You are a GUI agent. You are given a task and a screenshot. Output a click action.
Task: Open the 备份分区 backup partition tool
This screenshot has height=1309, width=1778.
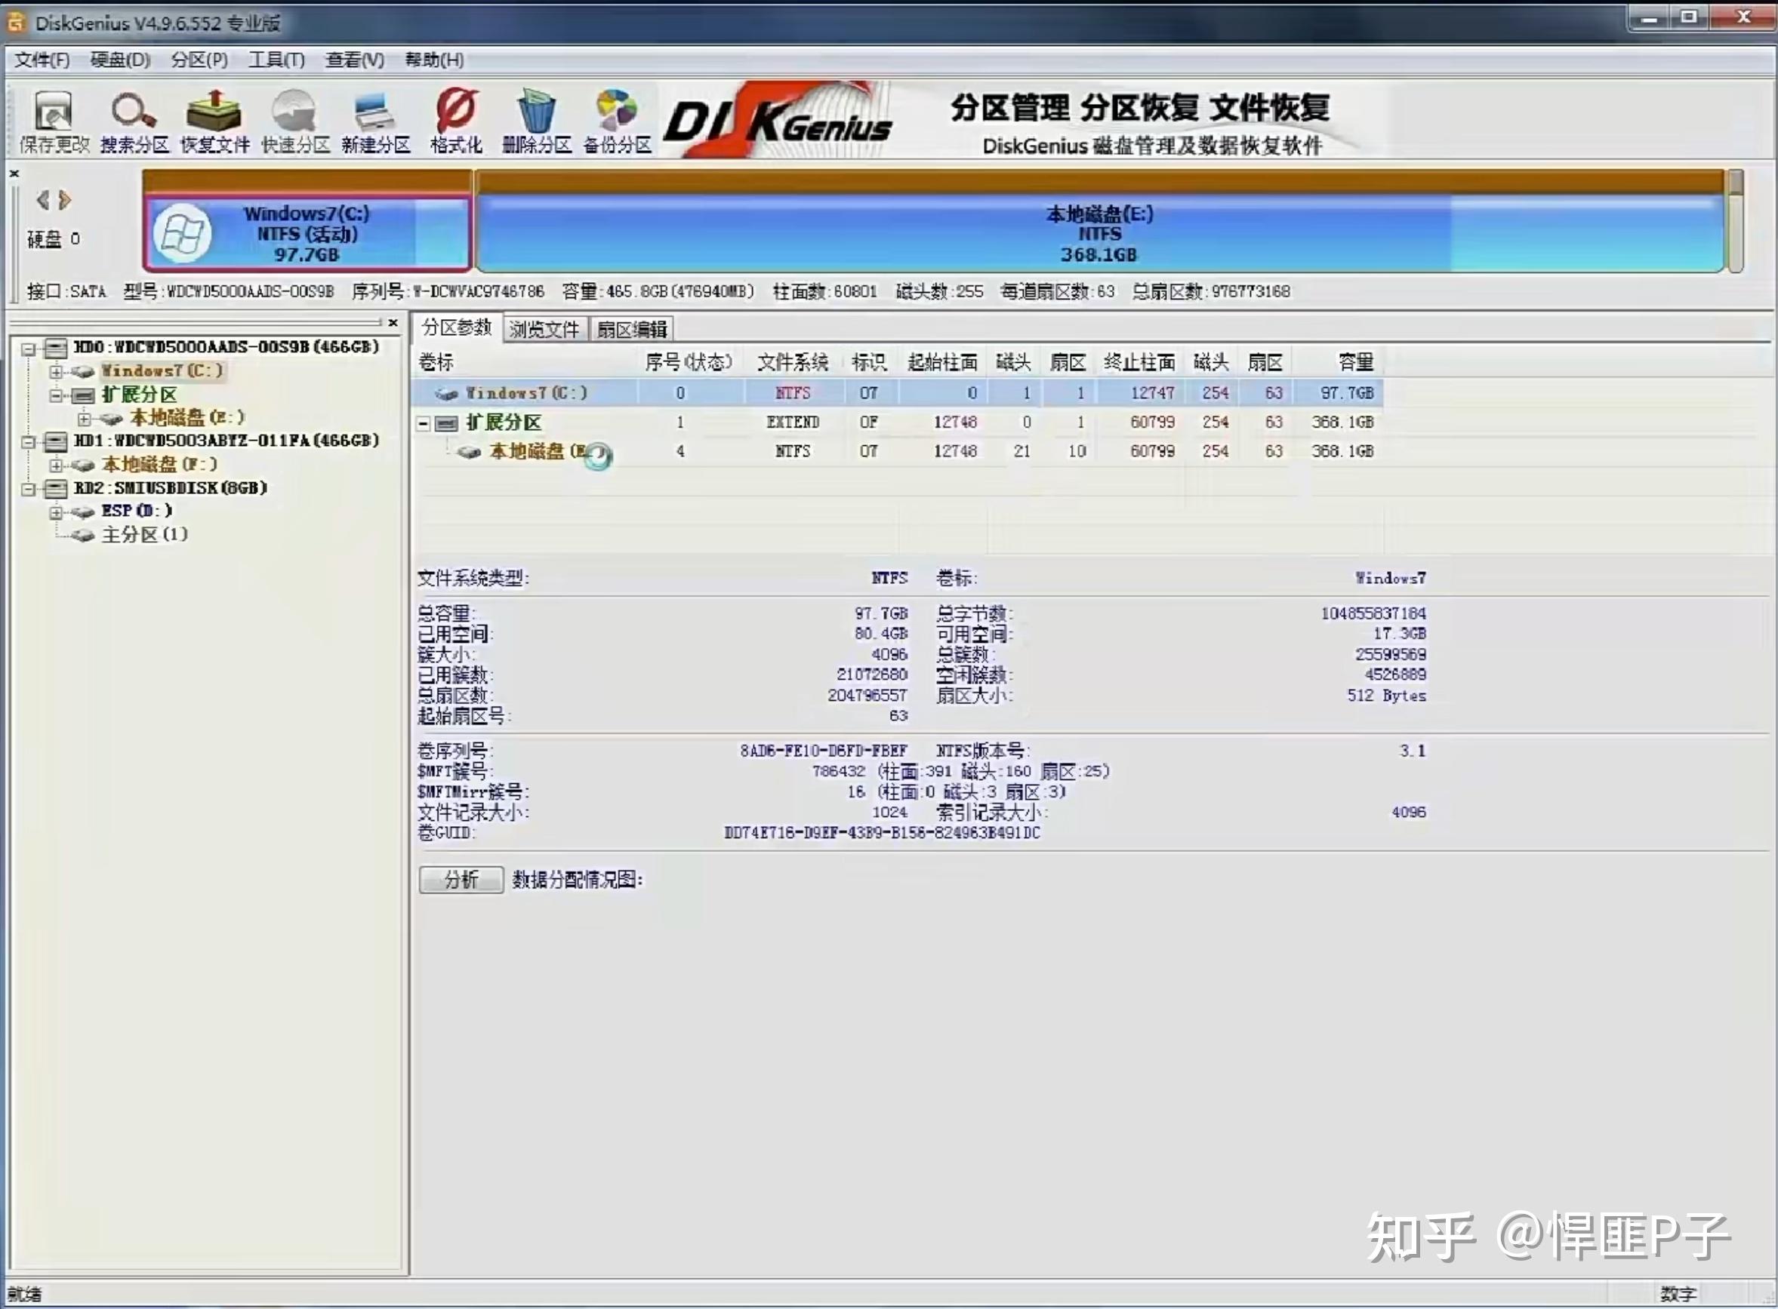[x=618, y=121]
